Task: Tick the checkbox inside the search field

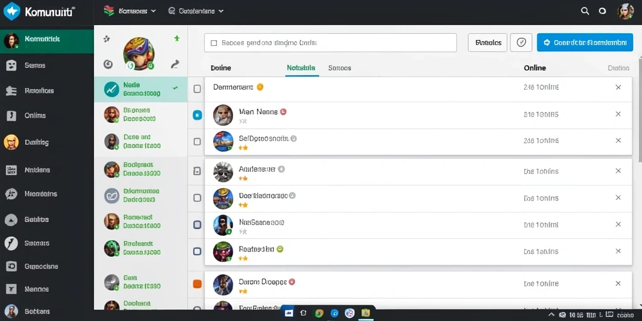Action: point(213,43)
